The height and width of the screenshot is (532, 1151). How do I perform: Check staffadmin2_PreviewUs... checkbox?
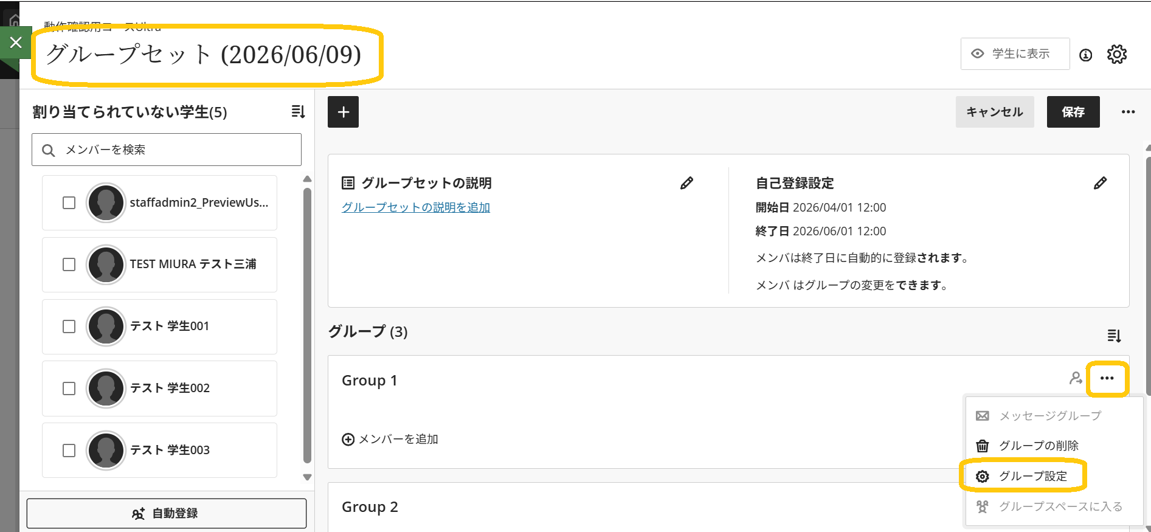tap(69, 202)
